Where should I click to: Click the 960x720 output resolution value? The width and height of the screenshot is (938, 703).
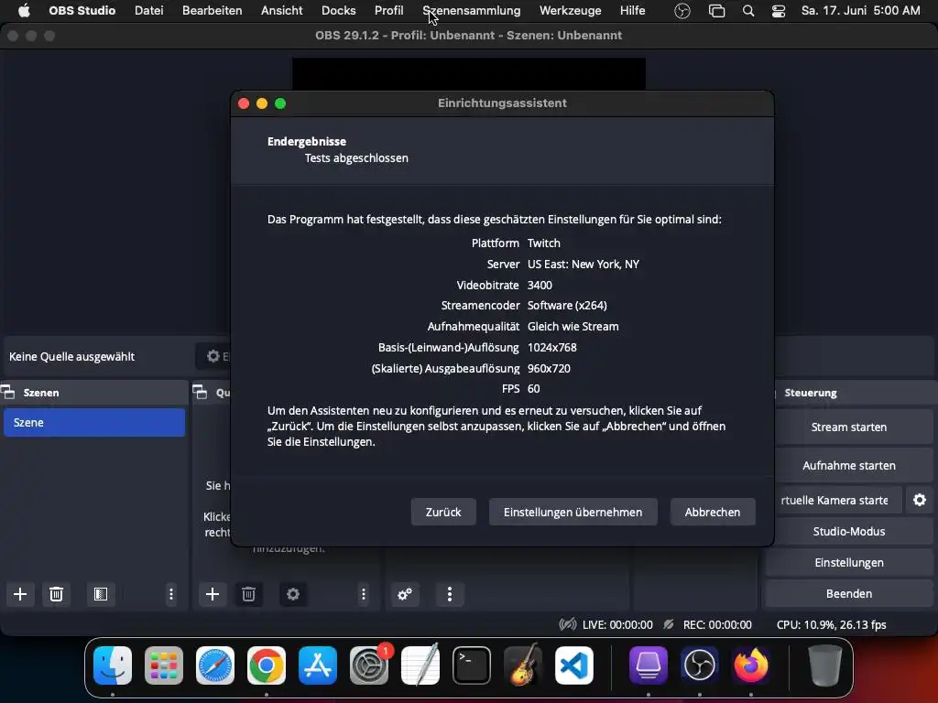pyautogui.click(x=549, y=368)
